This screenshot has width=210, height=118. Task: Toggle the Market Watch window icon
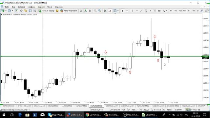click(17, 11)
